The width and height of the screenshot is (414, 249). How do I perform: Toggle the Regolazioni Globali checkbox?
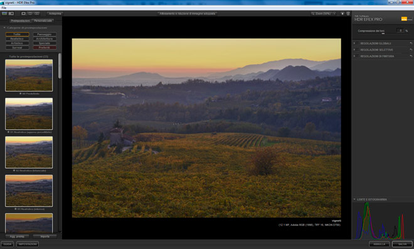358,43
